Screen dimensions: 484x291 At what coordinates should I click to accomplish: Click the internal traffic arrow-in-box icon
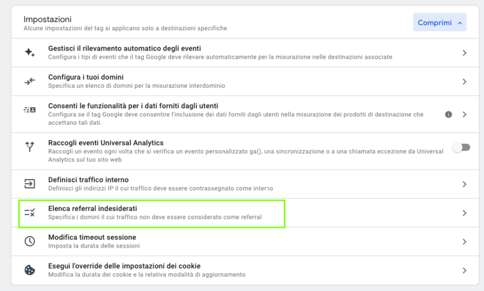click(30, 184)
